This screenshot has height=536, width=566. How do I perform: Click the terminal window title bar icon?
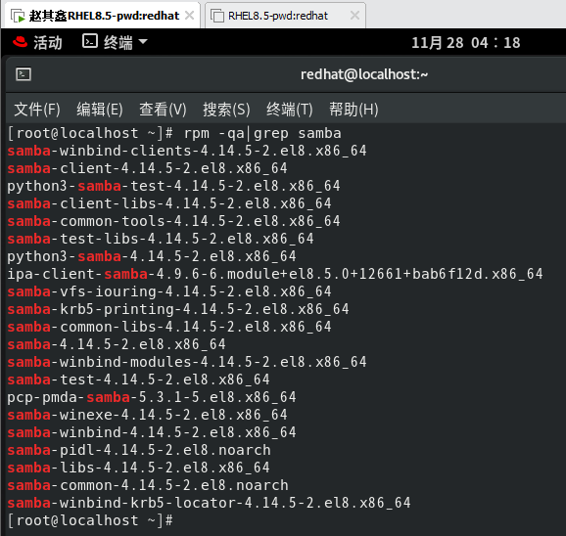pos(24,74)
